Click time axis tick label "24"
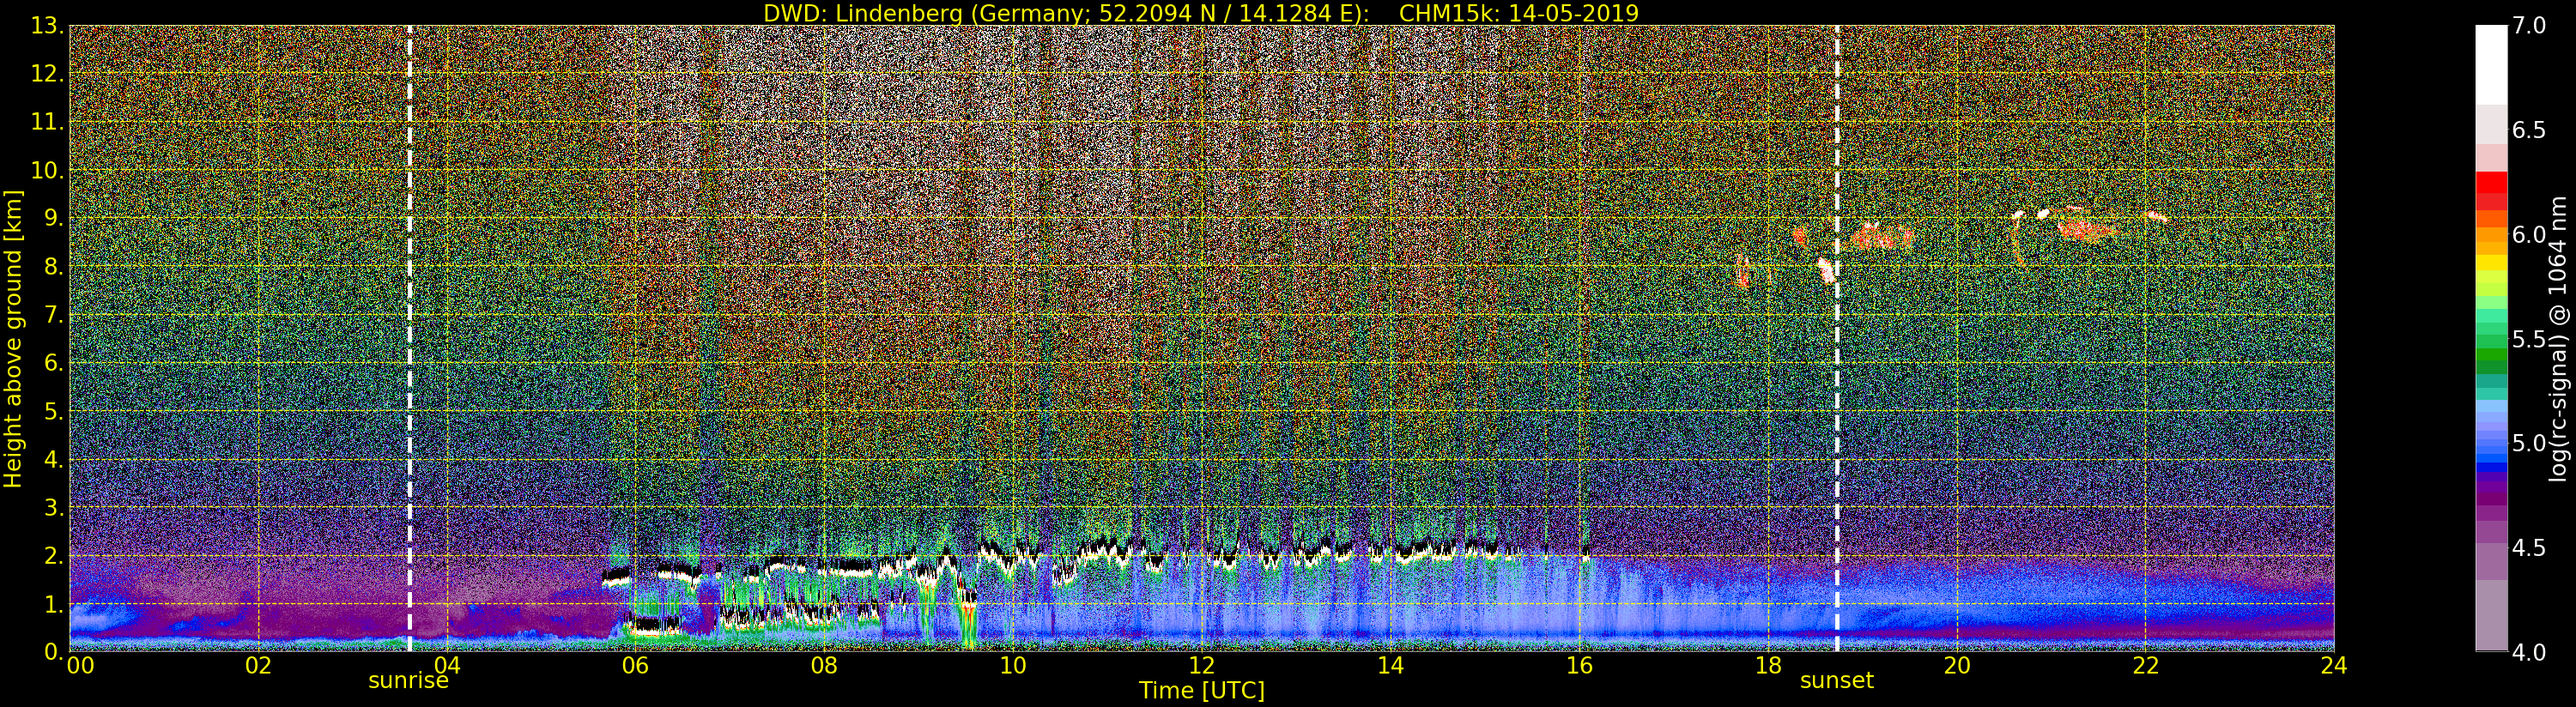2576x707 pixels. (x=2333, y=665)
